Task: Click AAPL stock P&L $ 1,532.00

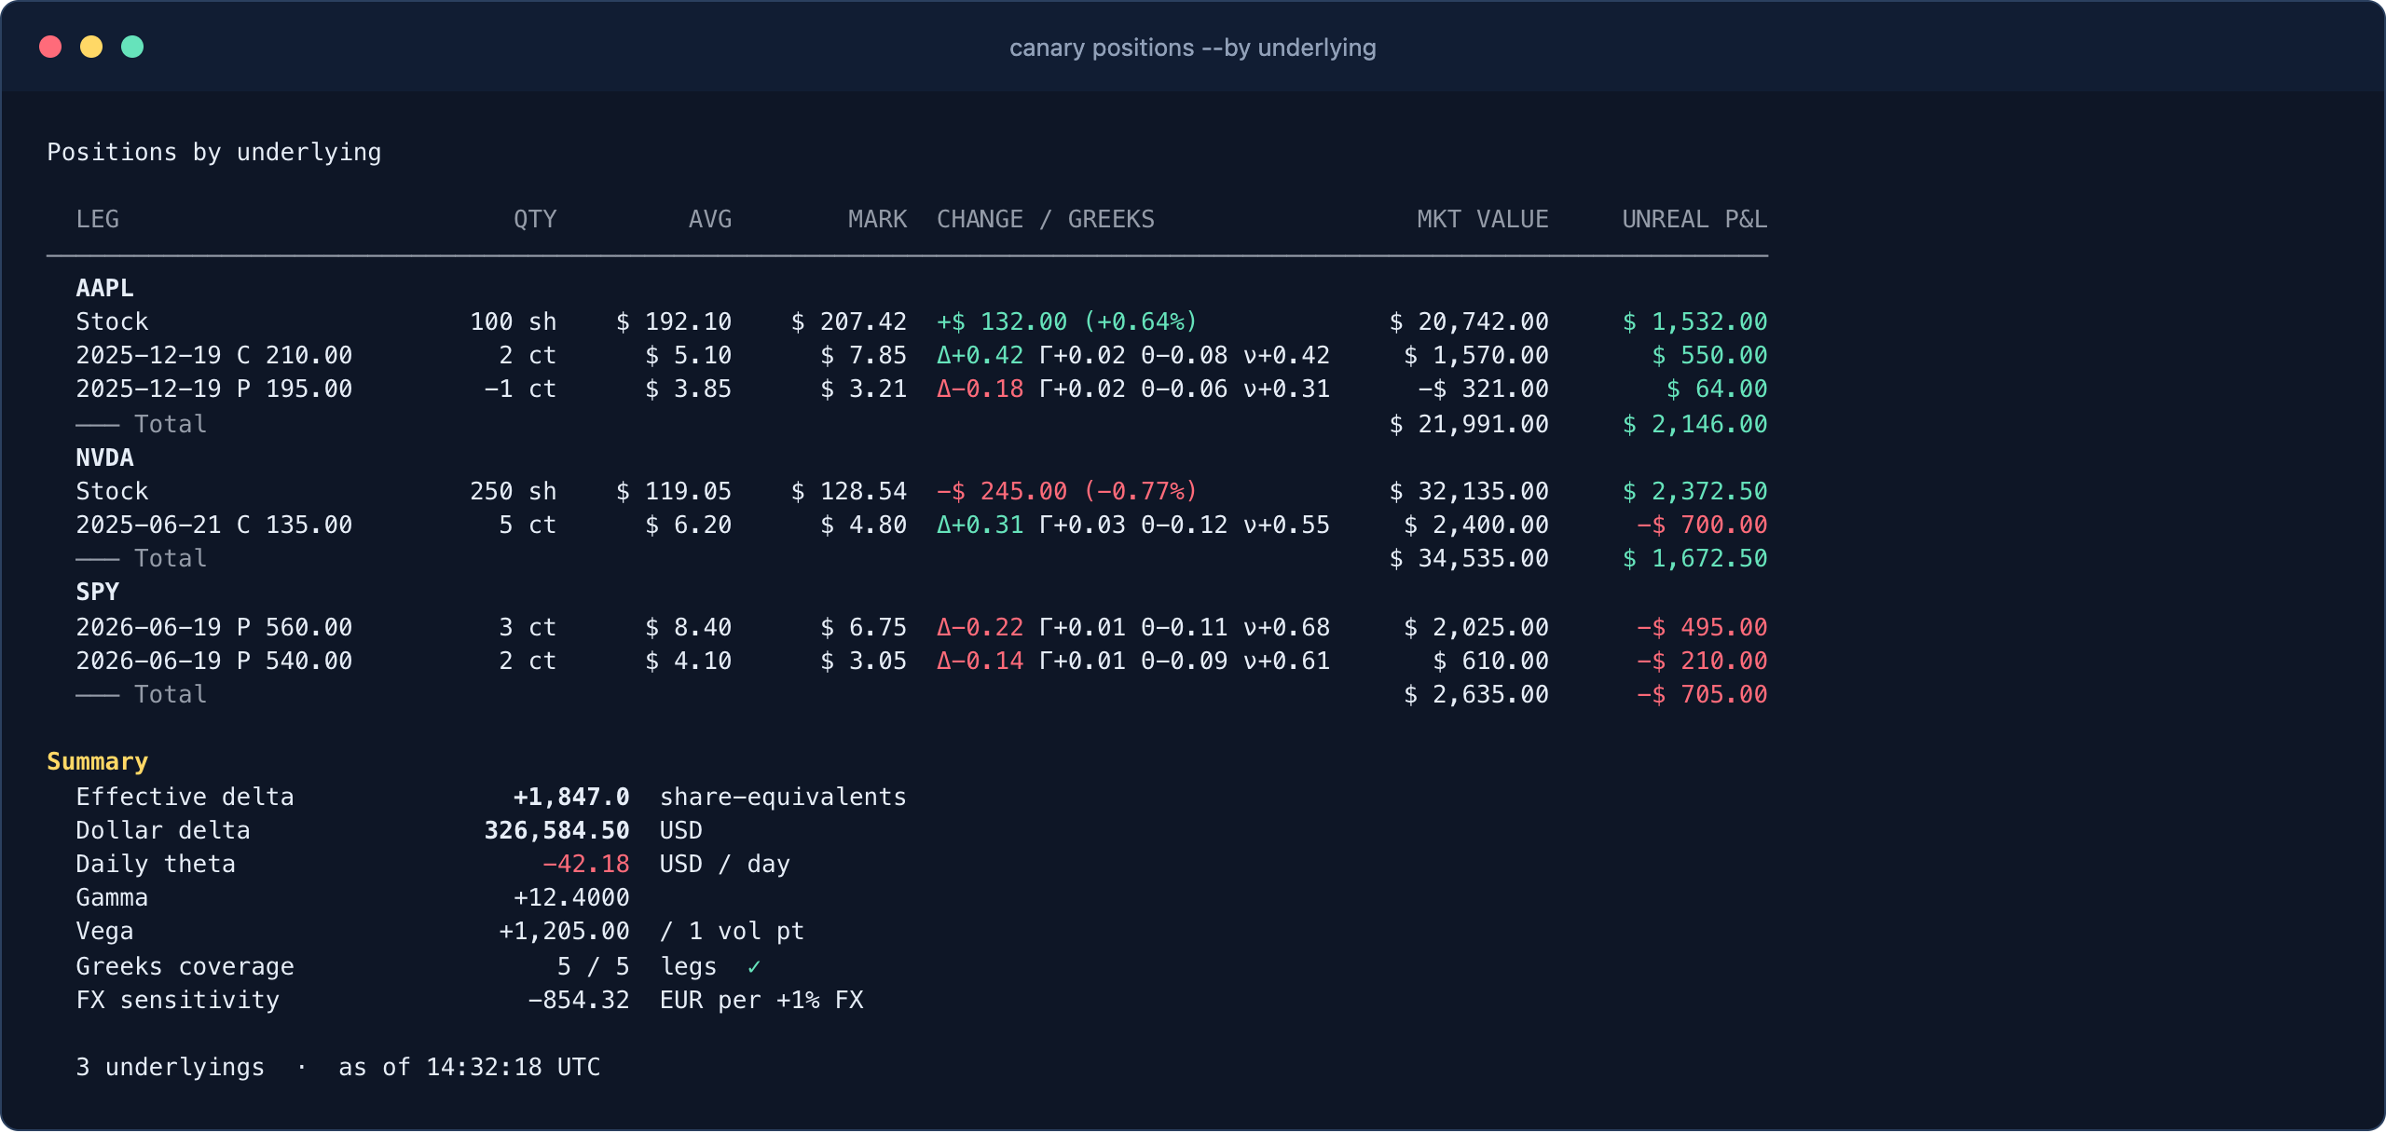Action: click(1694, 321)
